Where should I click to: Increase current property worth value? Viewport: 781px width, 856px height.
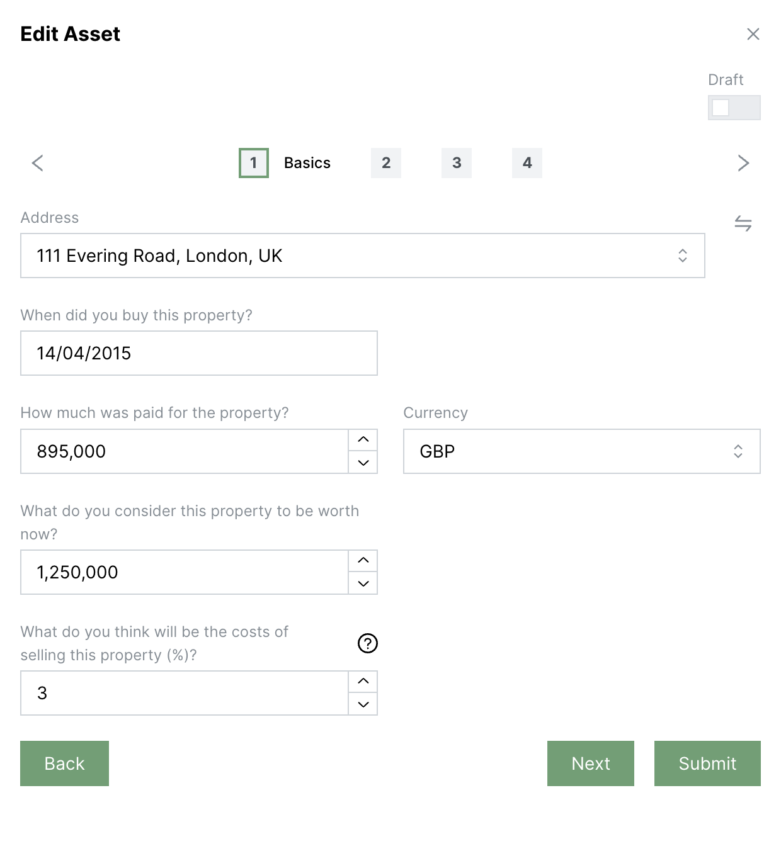[x=363, y=560]
